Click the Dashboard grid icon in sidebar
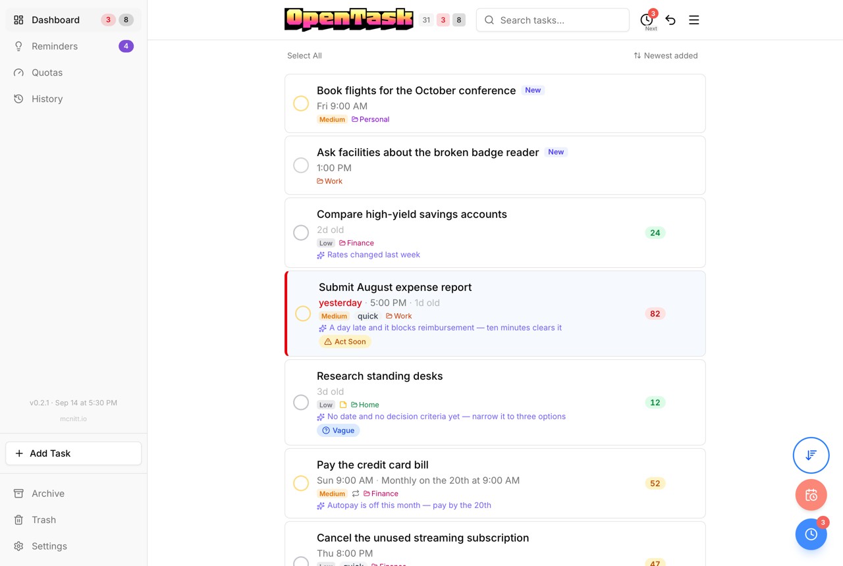843x566 pixels. coord(18,20)
